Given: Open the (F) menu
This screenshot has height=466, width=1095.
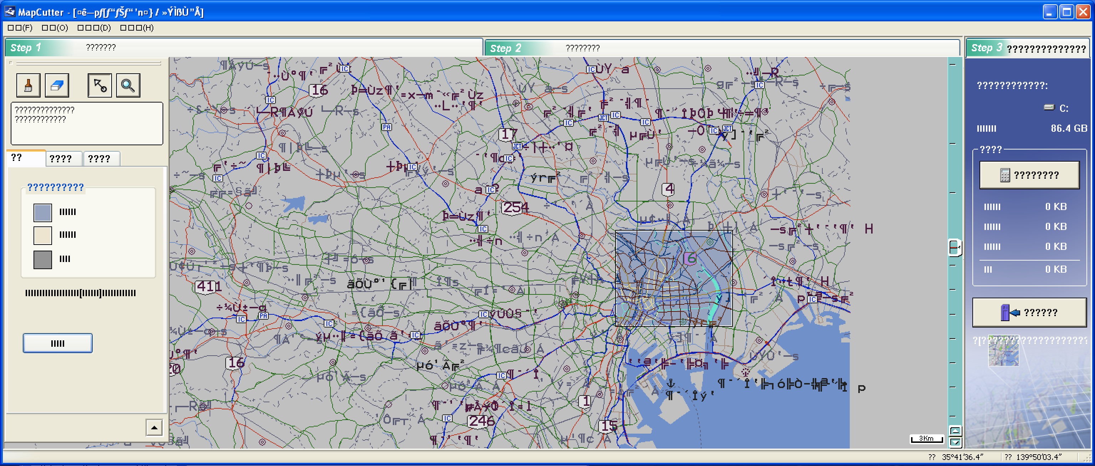Looking at the screenshot, I should [20, 27].
